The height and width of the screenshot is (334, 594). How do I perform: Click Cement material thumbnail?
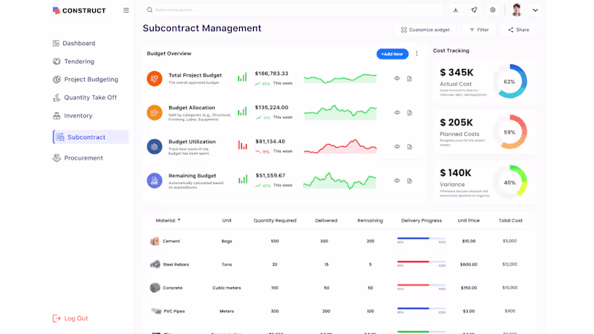tap(154, 241)
